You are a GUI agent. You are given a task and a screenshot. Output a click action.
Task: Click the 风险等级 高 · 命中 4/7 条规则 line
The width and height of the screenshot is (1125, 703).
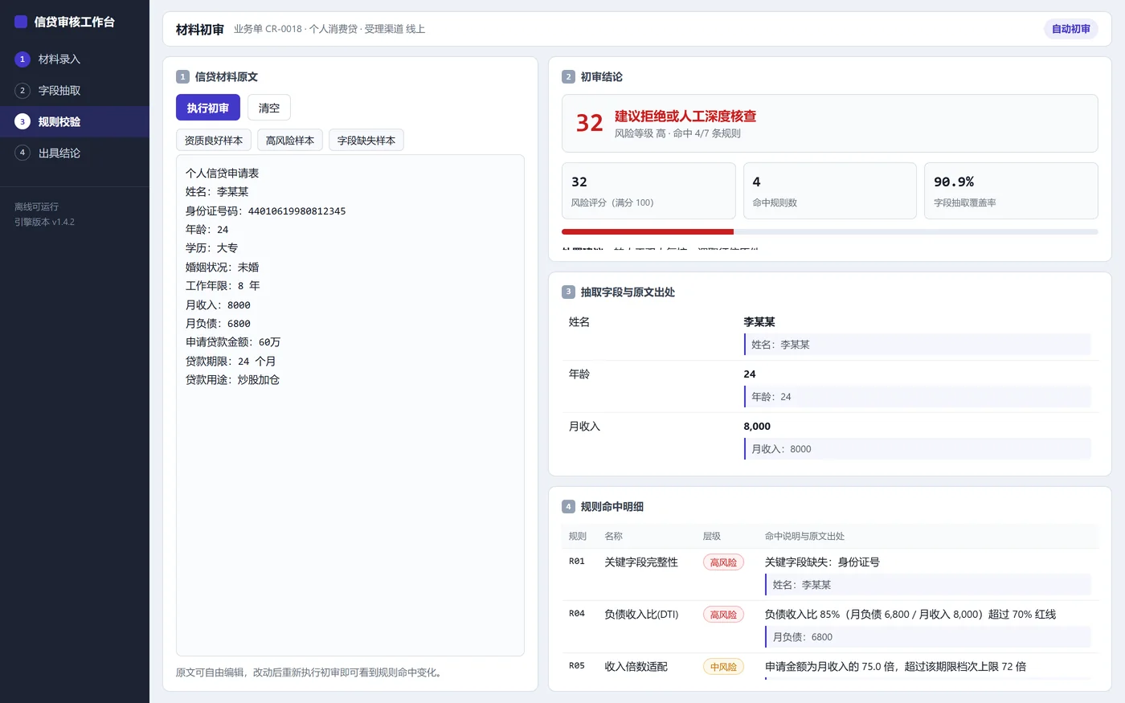click(677, 133)
